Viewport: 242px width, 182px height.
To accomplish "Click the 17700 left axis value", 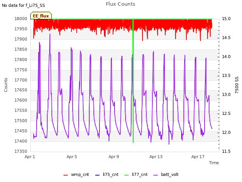I will [21, 80].
